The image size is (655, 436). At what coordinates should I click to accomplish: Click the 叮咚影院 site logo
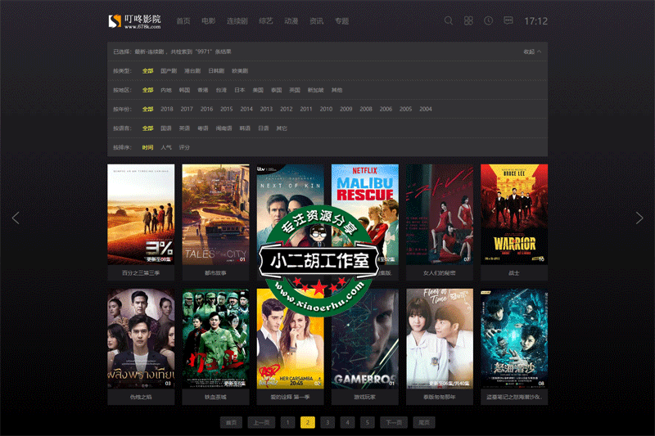tap(135, 20)
